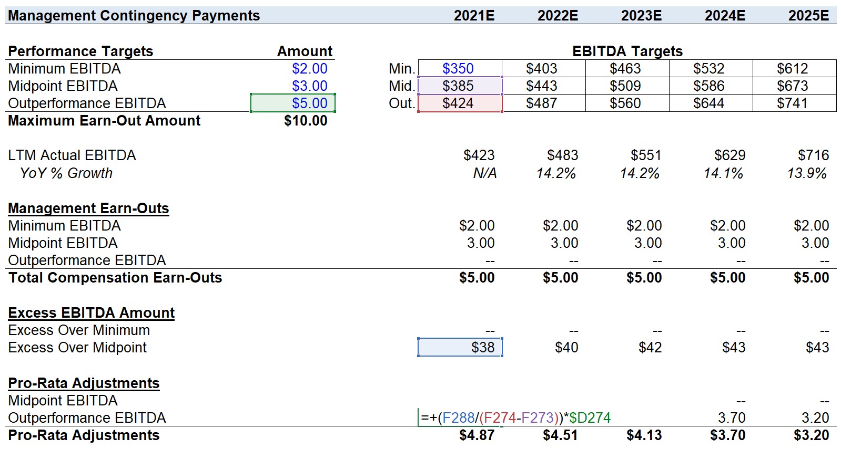Select the 2024E outperformance target $644
Image resolution: width=841 pixels, height=449 pixels.
click(711, 103)
